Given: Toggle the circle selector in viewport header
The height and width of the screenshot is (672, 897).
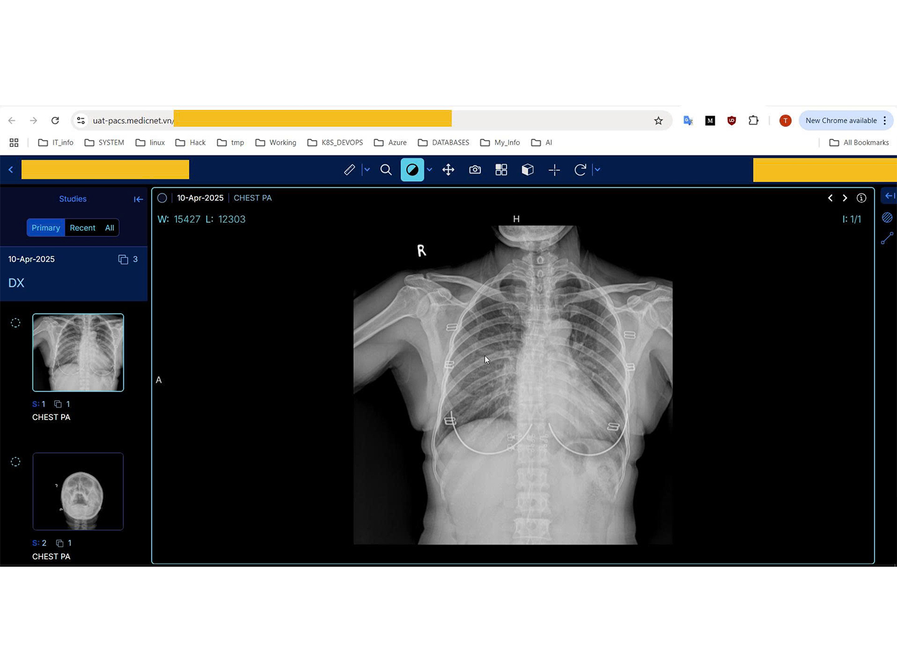Looking at the screenshot, I should 162,198.
